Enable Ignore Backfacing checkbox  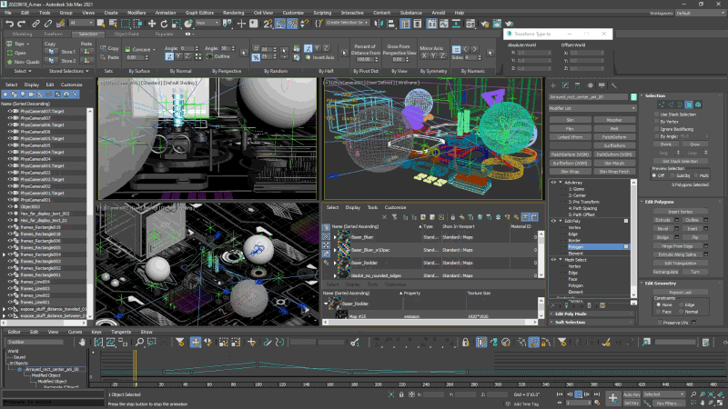(x=656, y=129)
